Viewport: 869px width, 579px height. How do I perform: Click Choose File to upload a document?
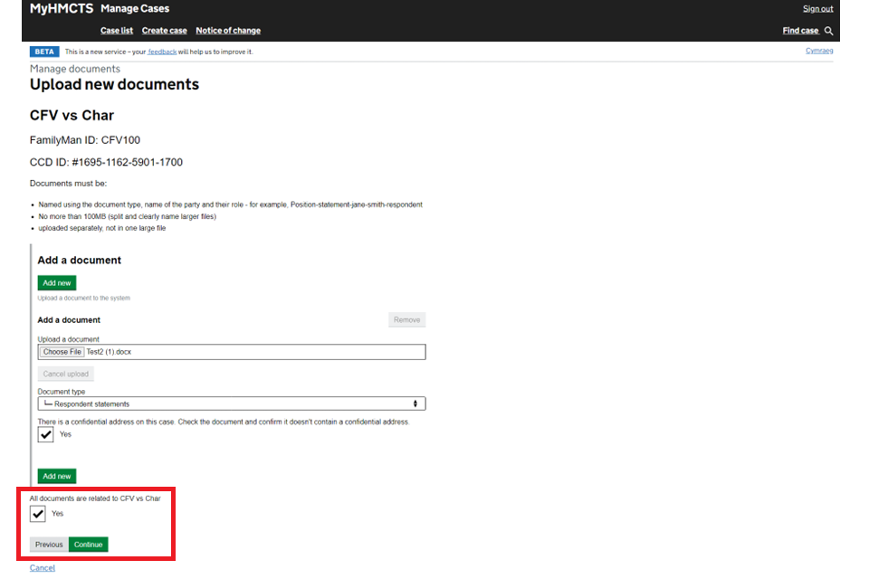point(62,352)
